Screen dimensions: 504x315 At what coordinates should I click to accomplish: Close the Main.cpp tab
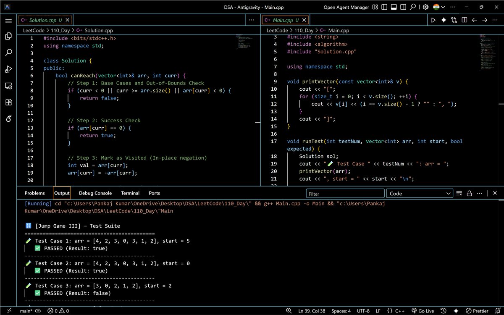(x=304, y=20)
